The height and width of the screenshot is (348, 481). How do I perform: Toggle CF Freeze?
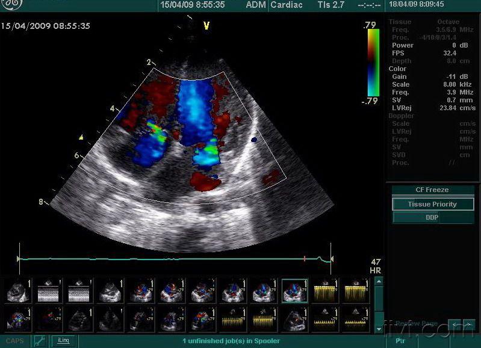coord(432,190)
